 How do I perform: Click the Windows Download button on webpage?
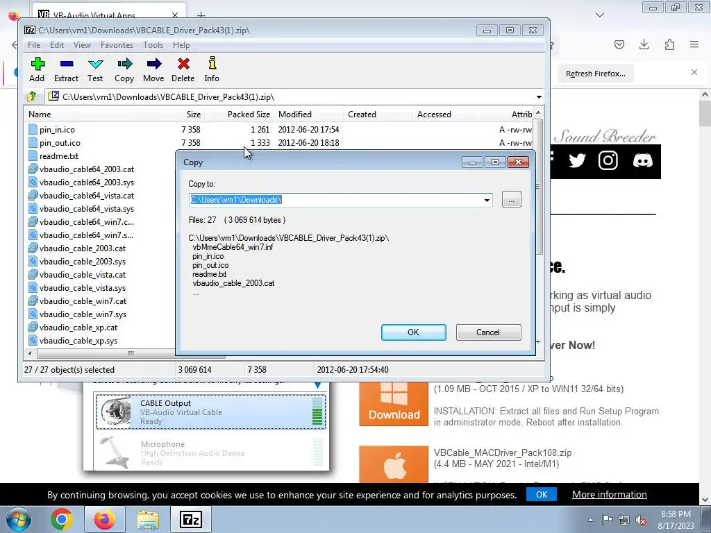tap(394, 405)
